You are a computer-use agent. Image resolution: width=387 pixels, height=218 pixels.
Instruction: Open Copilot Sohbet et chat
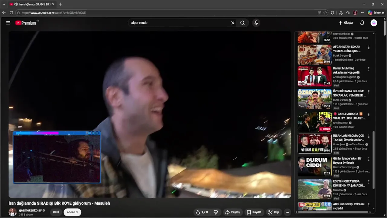click(376, 13)
